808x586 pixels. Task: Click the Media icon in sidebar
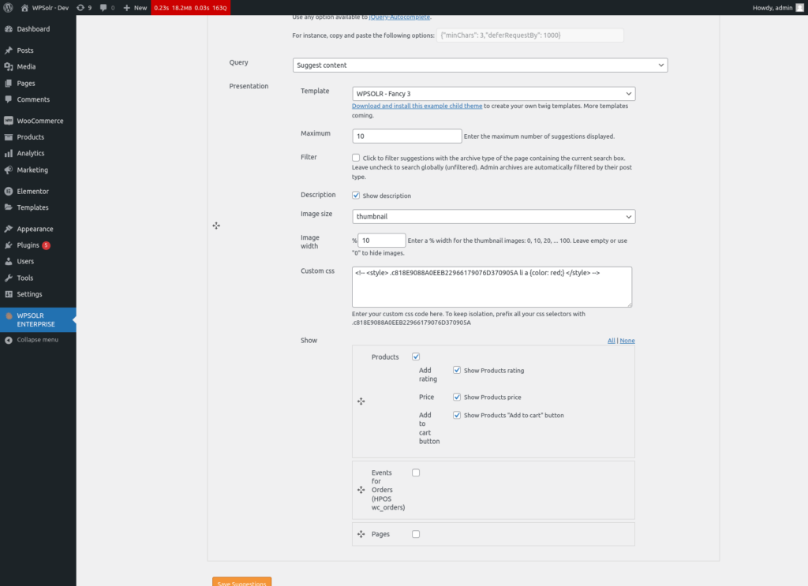[x=8, y=66]
